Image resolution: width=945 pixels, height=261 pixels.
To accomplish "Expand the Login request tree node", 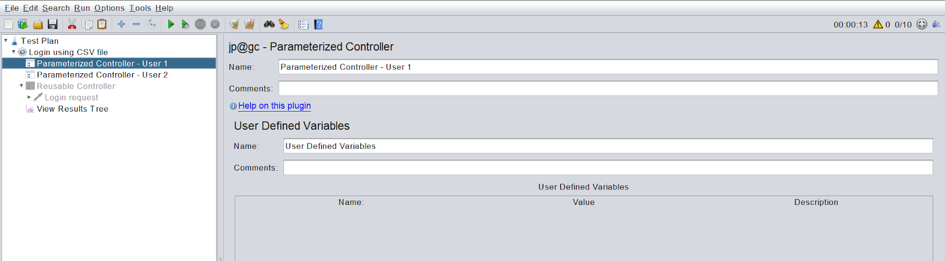I will coord(29,97).
